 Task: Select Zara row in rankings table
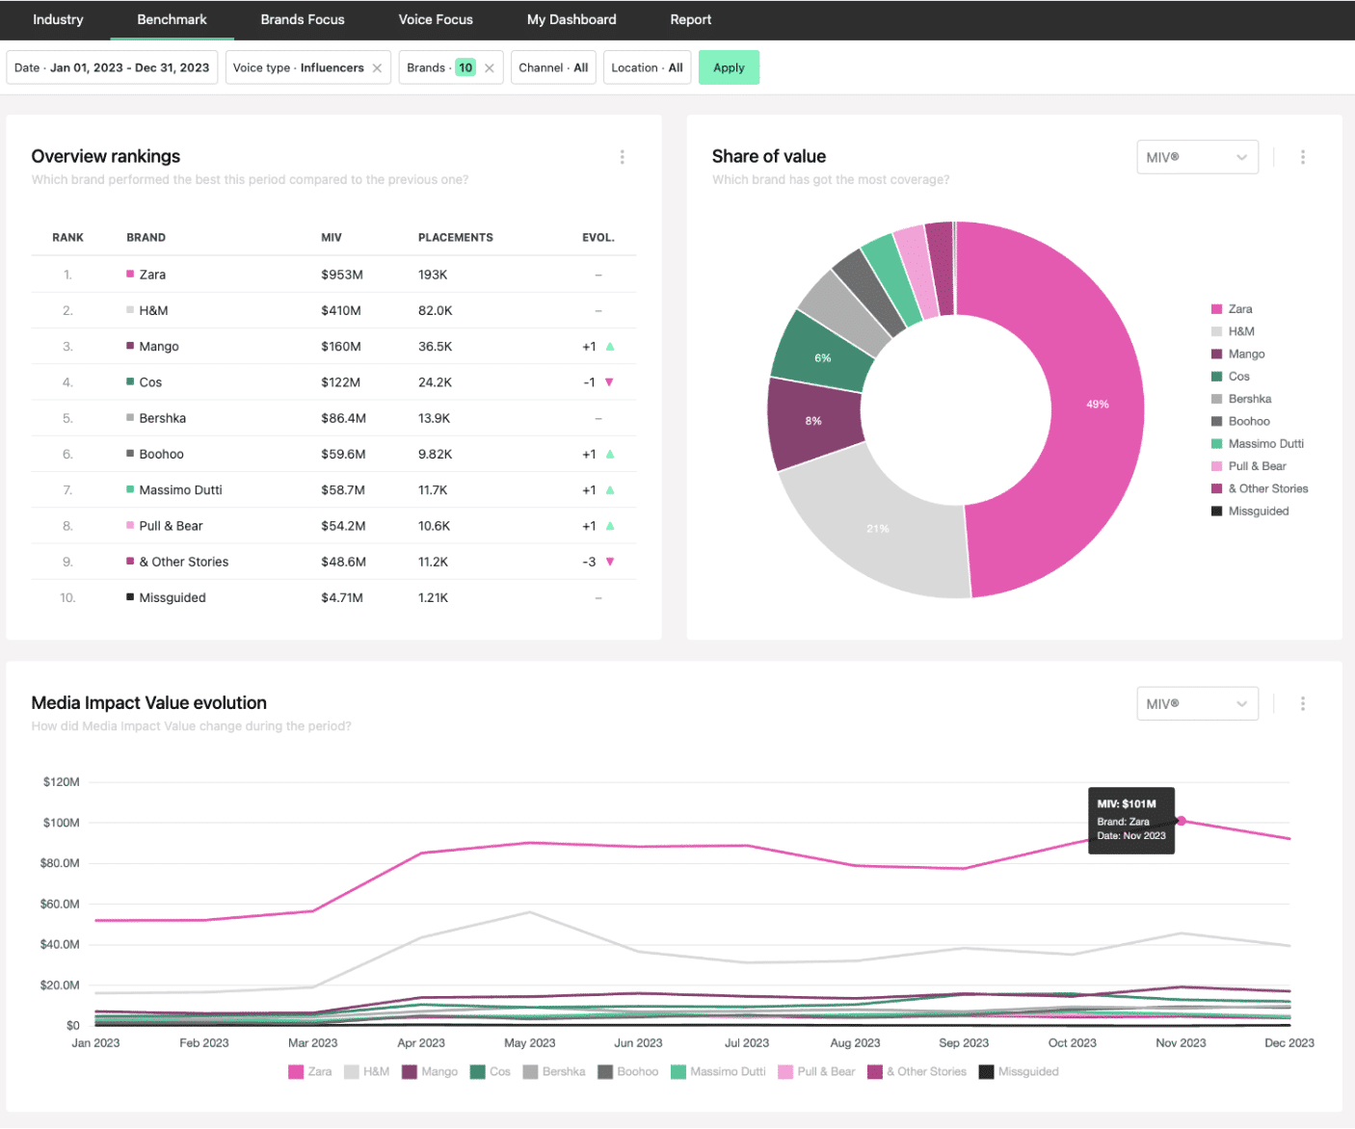[x=333, y=275]
